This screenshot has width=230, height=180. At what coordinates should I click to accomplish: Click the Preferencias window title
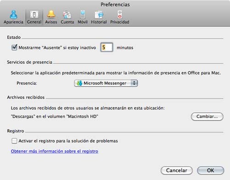115,5
